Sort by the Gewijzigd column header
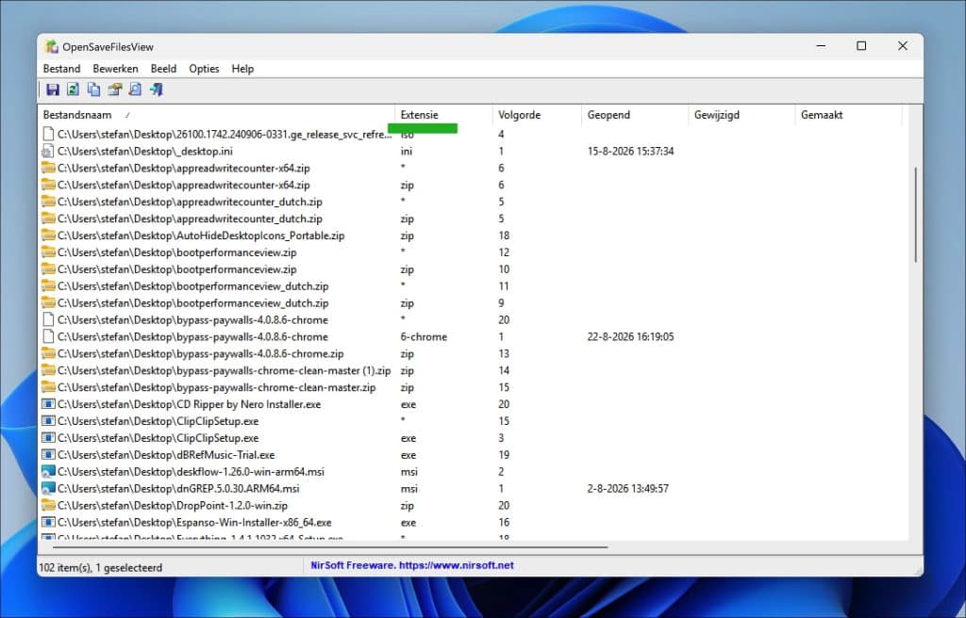This screenshot has height=618, width=966. click(x=741, y=115)
